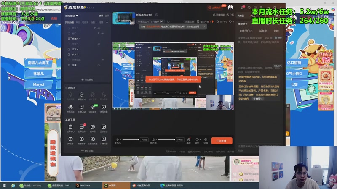Click the streamer avatar in the title bar
The image size is (337, 189).
pos(230,8)
